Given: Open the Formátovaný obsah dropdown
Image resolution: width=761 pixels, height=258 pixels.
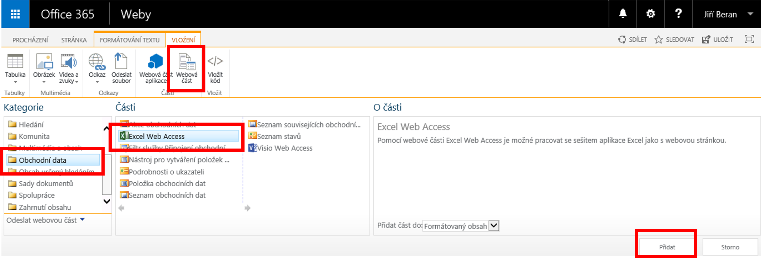Looking at the screenshot, I should click(x=494, y=226).
